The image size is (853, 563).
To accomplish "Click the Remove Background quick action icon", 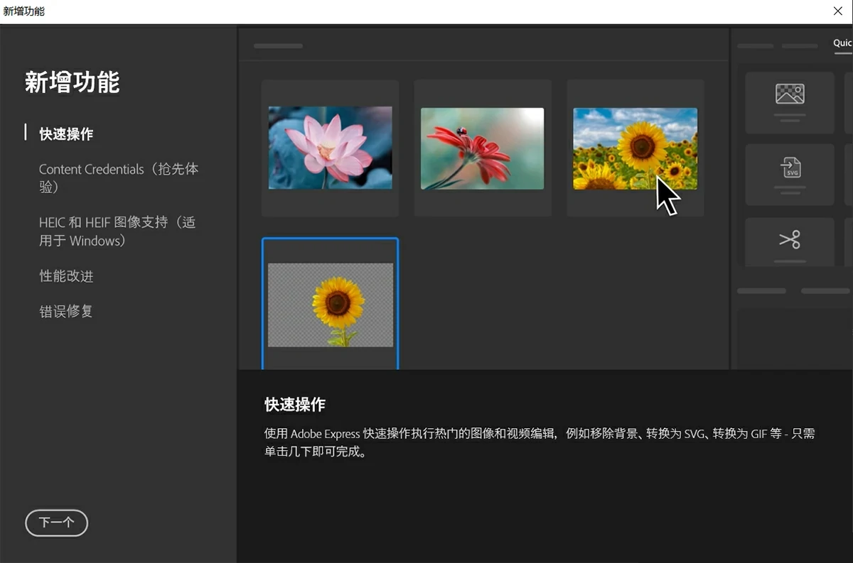I will [789, 94].
